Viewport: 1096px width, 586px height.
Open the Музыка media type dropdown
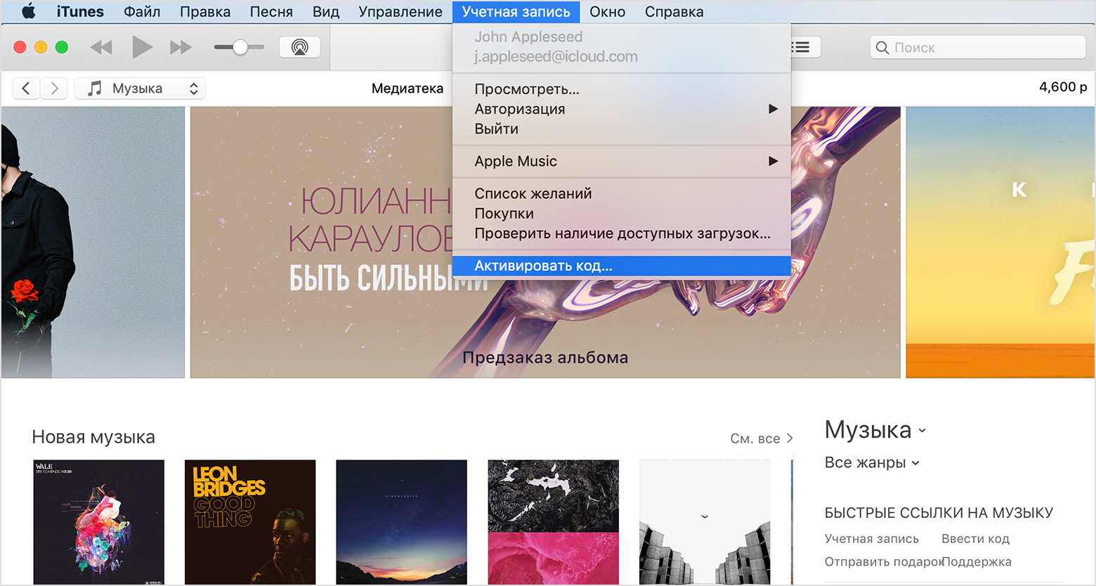140,88
